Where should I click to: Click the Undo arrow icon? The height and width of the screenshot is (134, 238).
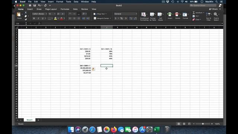pyautogui.click(x=39, y=6)
